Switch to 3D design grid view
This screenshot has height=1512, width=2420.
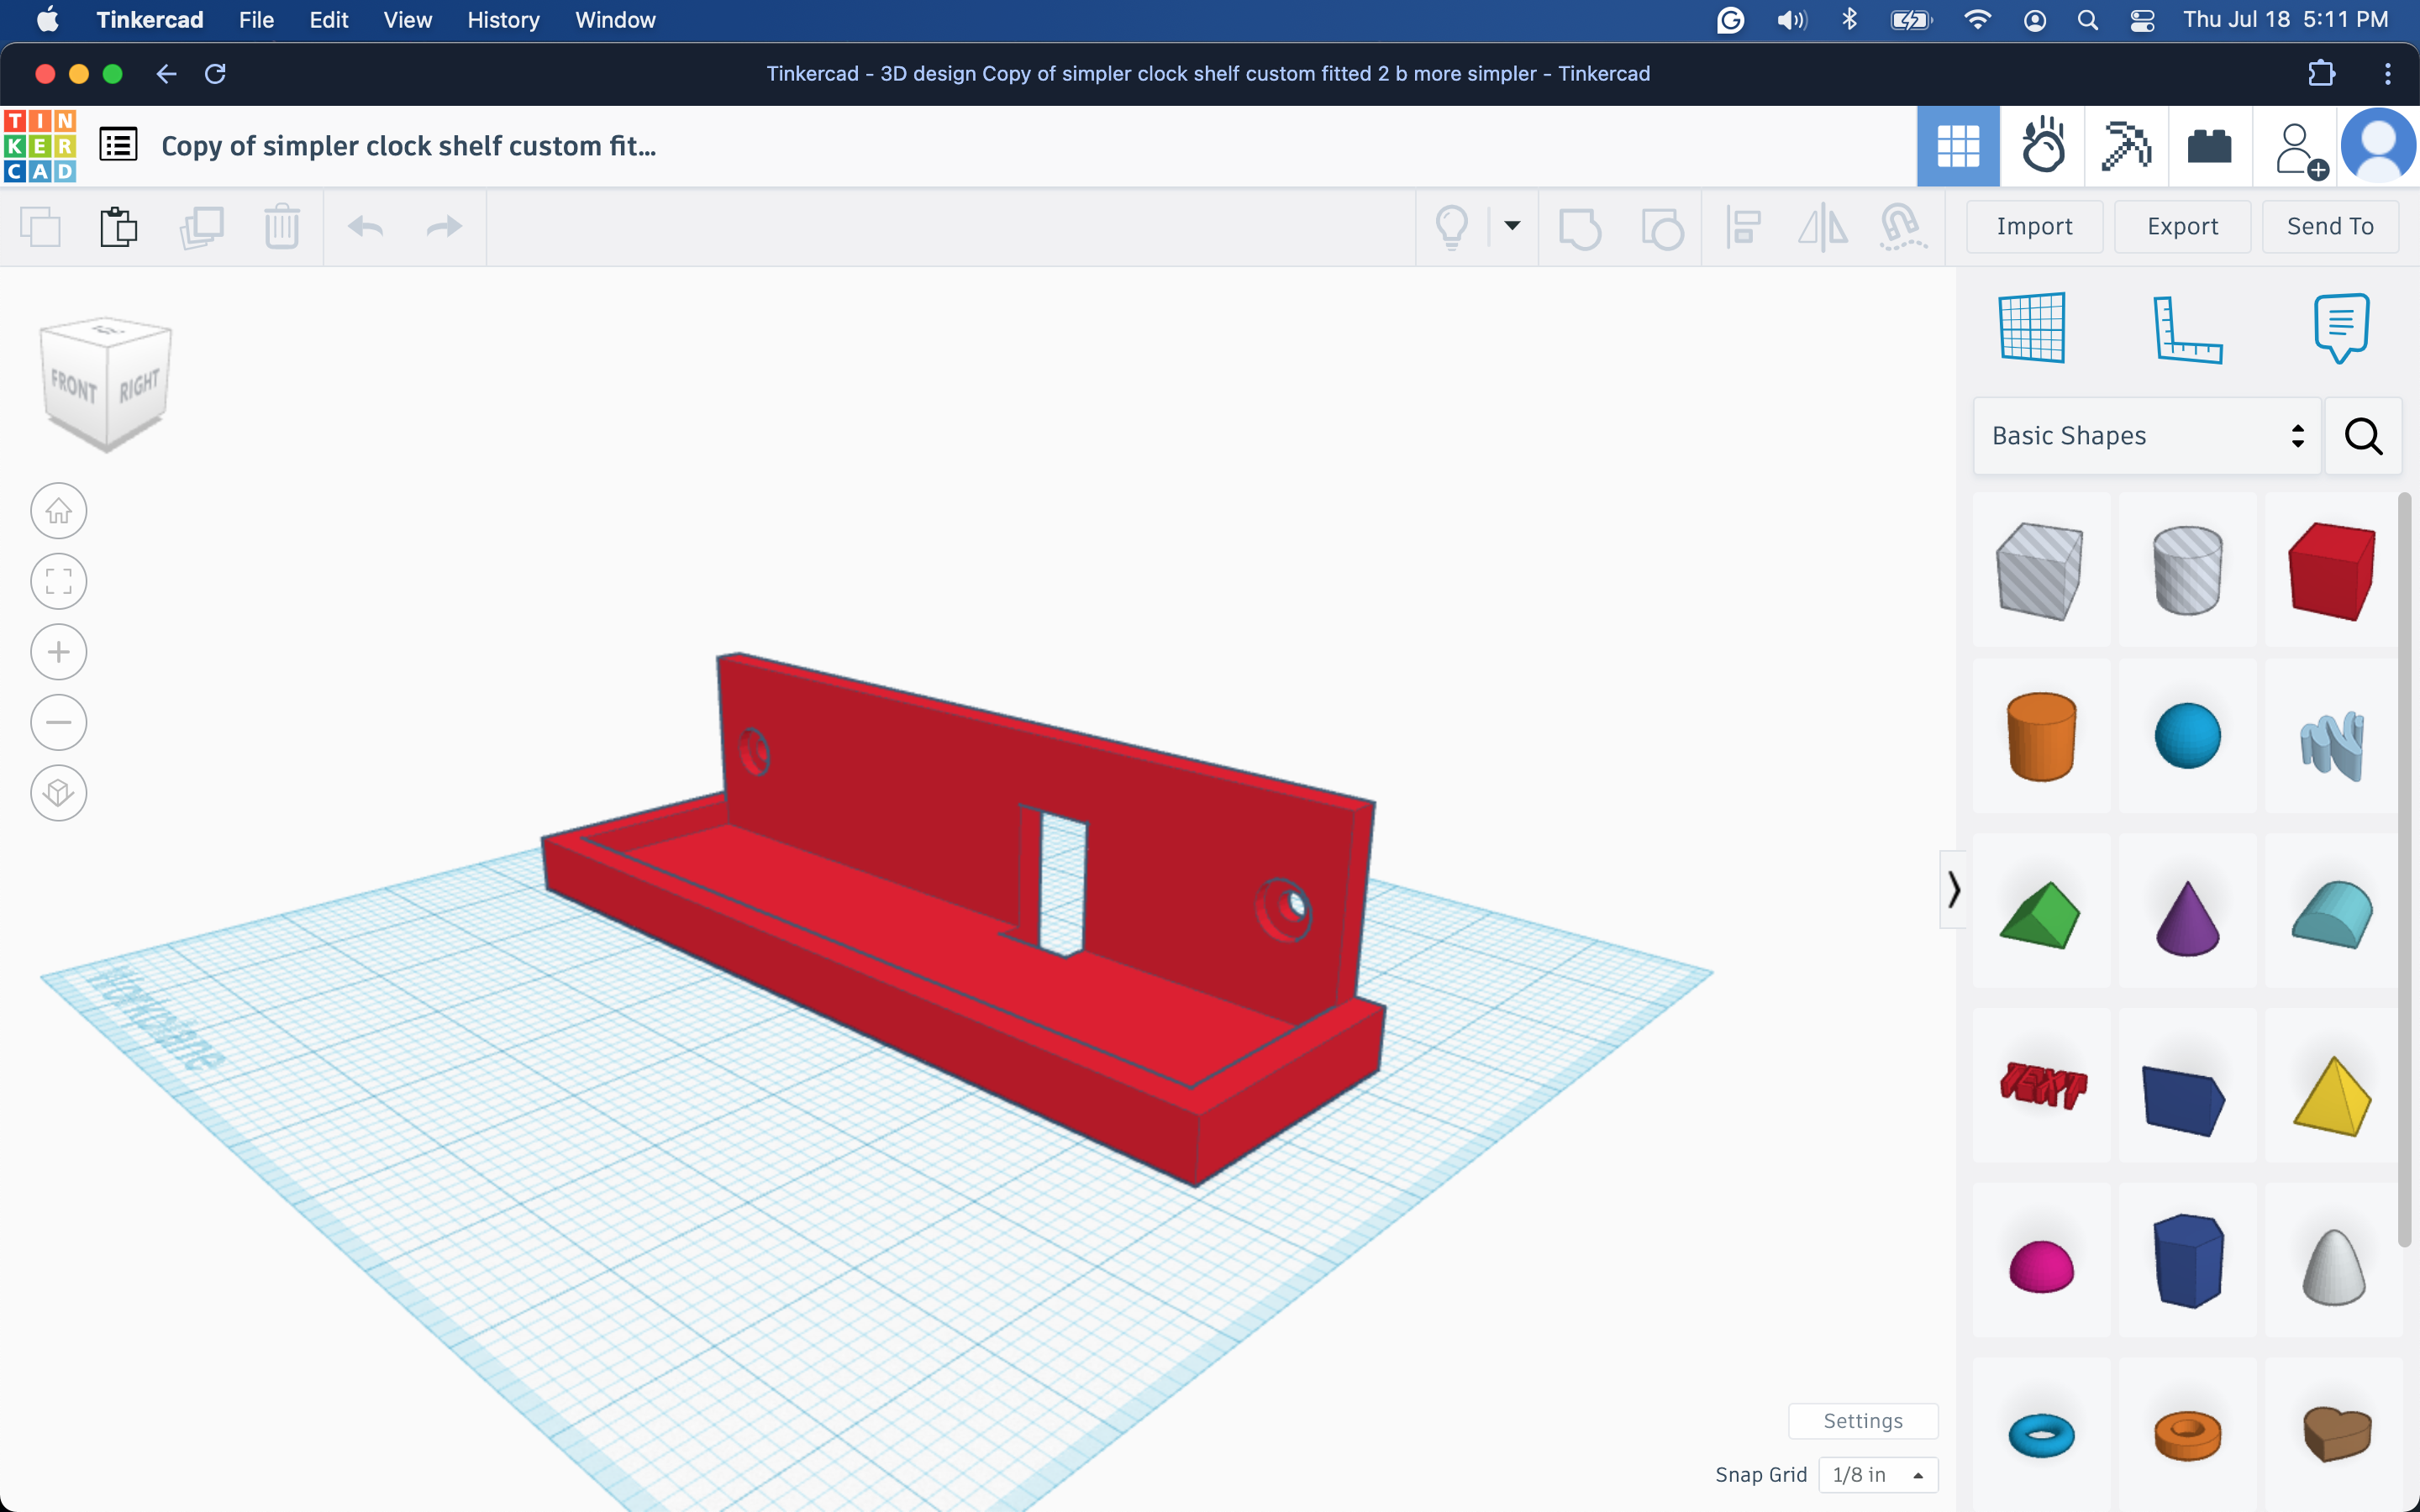(1958, 146)
